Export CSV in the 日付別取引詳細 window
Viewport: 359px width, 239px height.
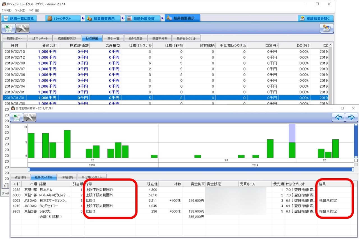[x=17, y=118]
